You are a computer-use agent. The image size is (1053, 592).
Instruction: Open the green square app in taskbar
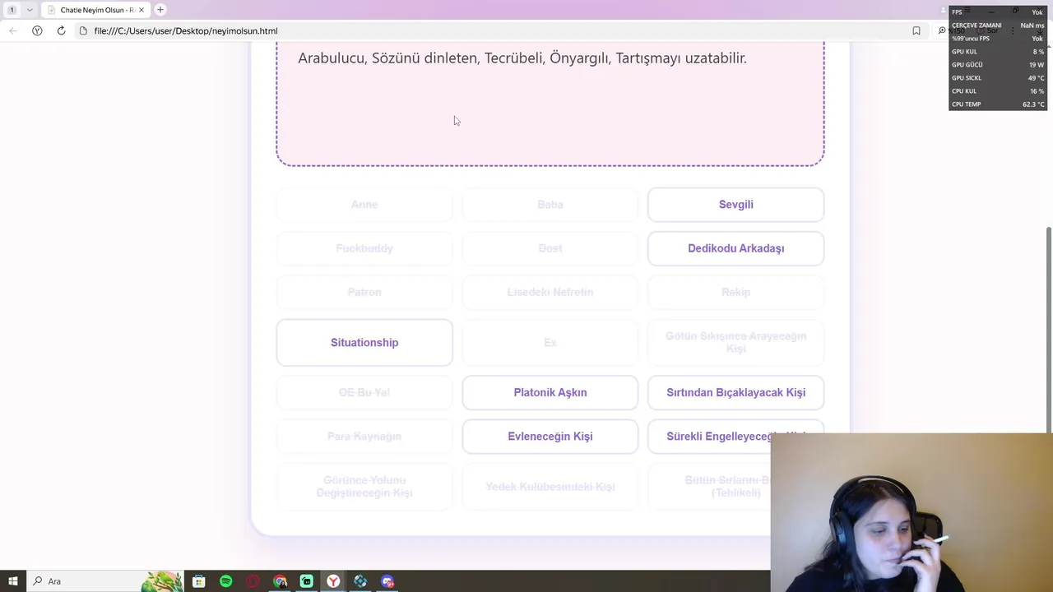point(307,581)
